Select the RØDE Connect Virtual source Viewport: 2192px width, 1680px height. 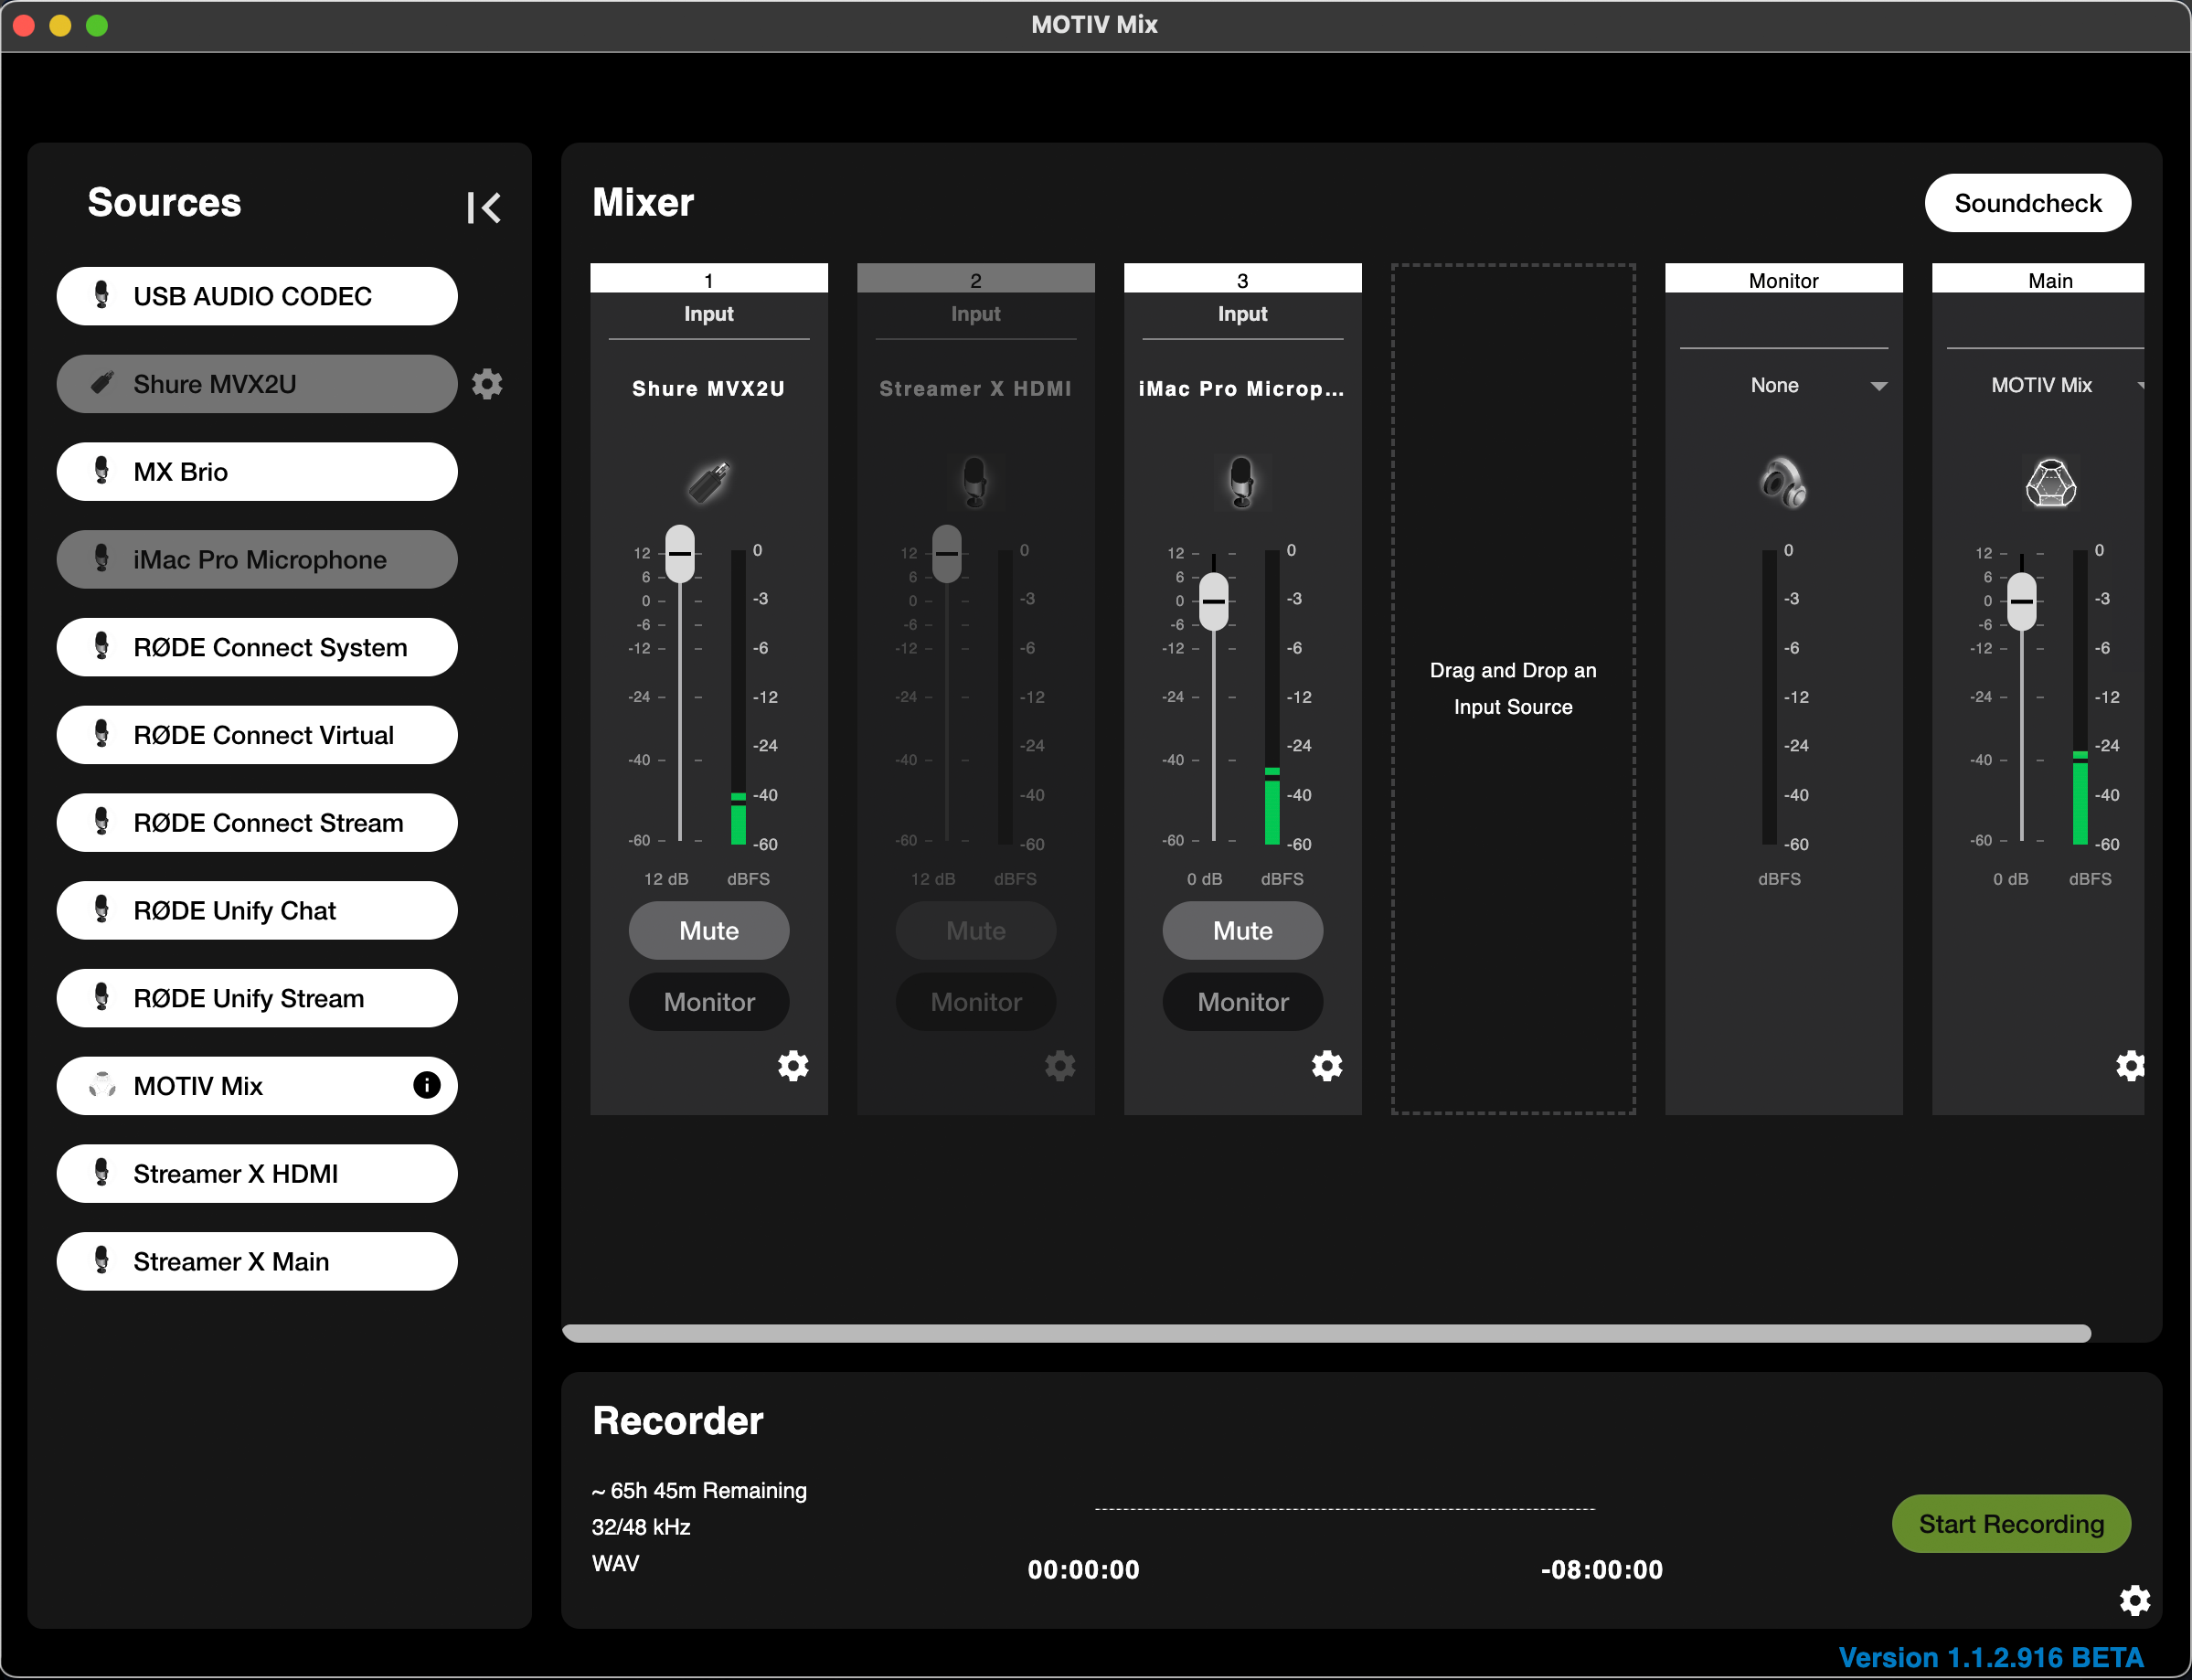click(257, 735)
